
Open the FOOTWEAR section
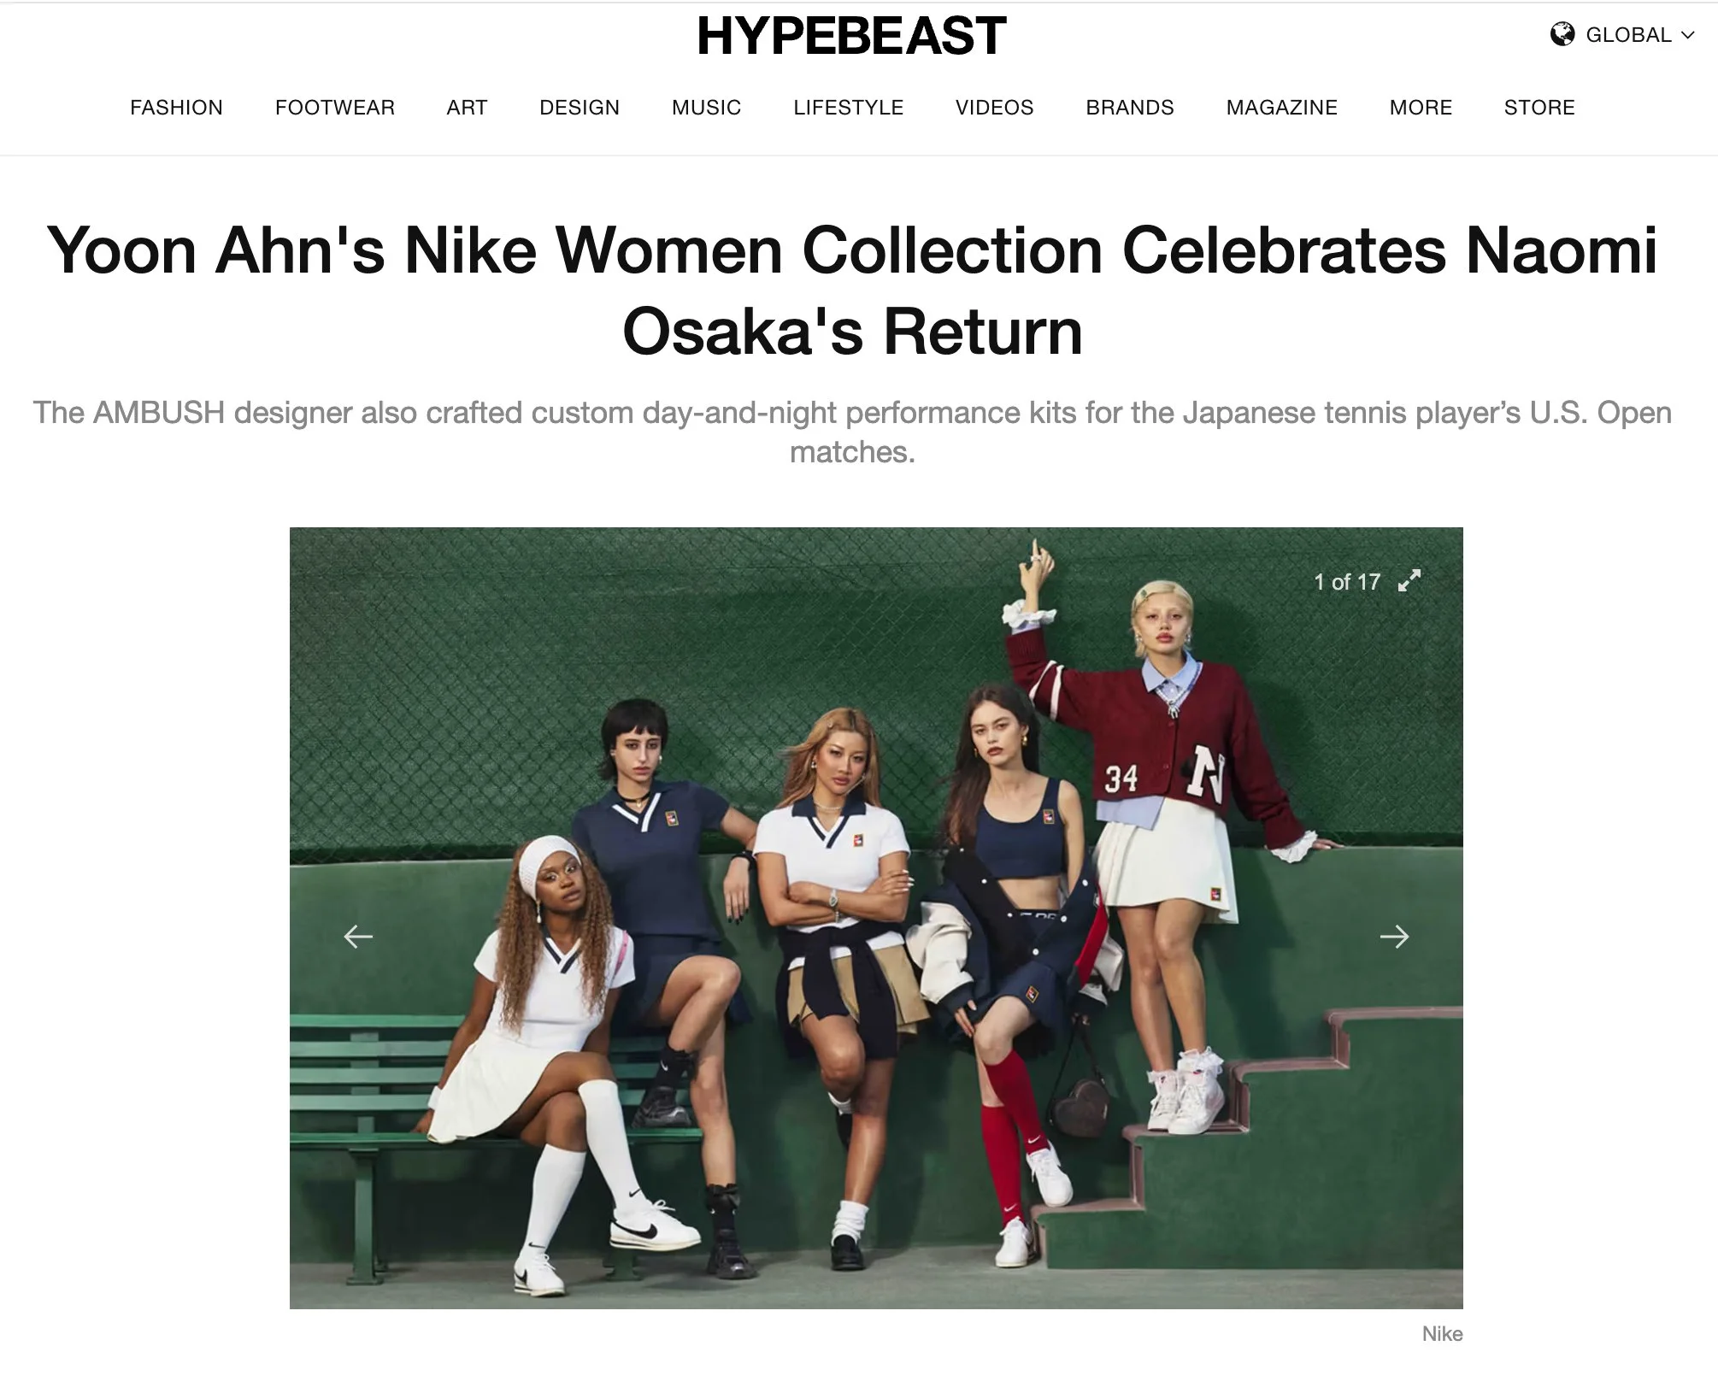click(x=335, y=108)
